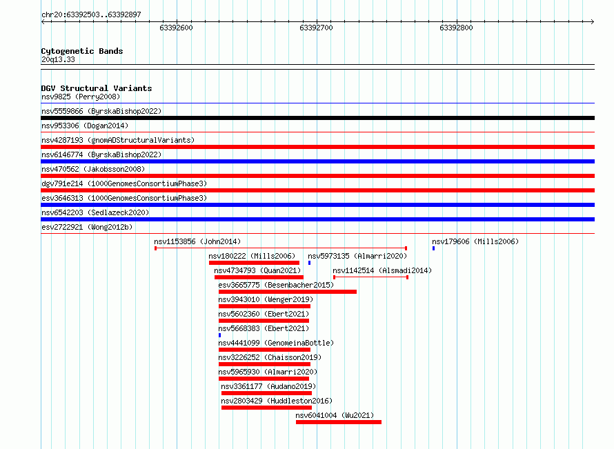
Task: Open nsv470562 (Jakobsson2008) label
Action: pos(93,169)
